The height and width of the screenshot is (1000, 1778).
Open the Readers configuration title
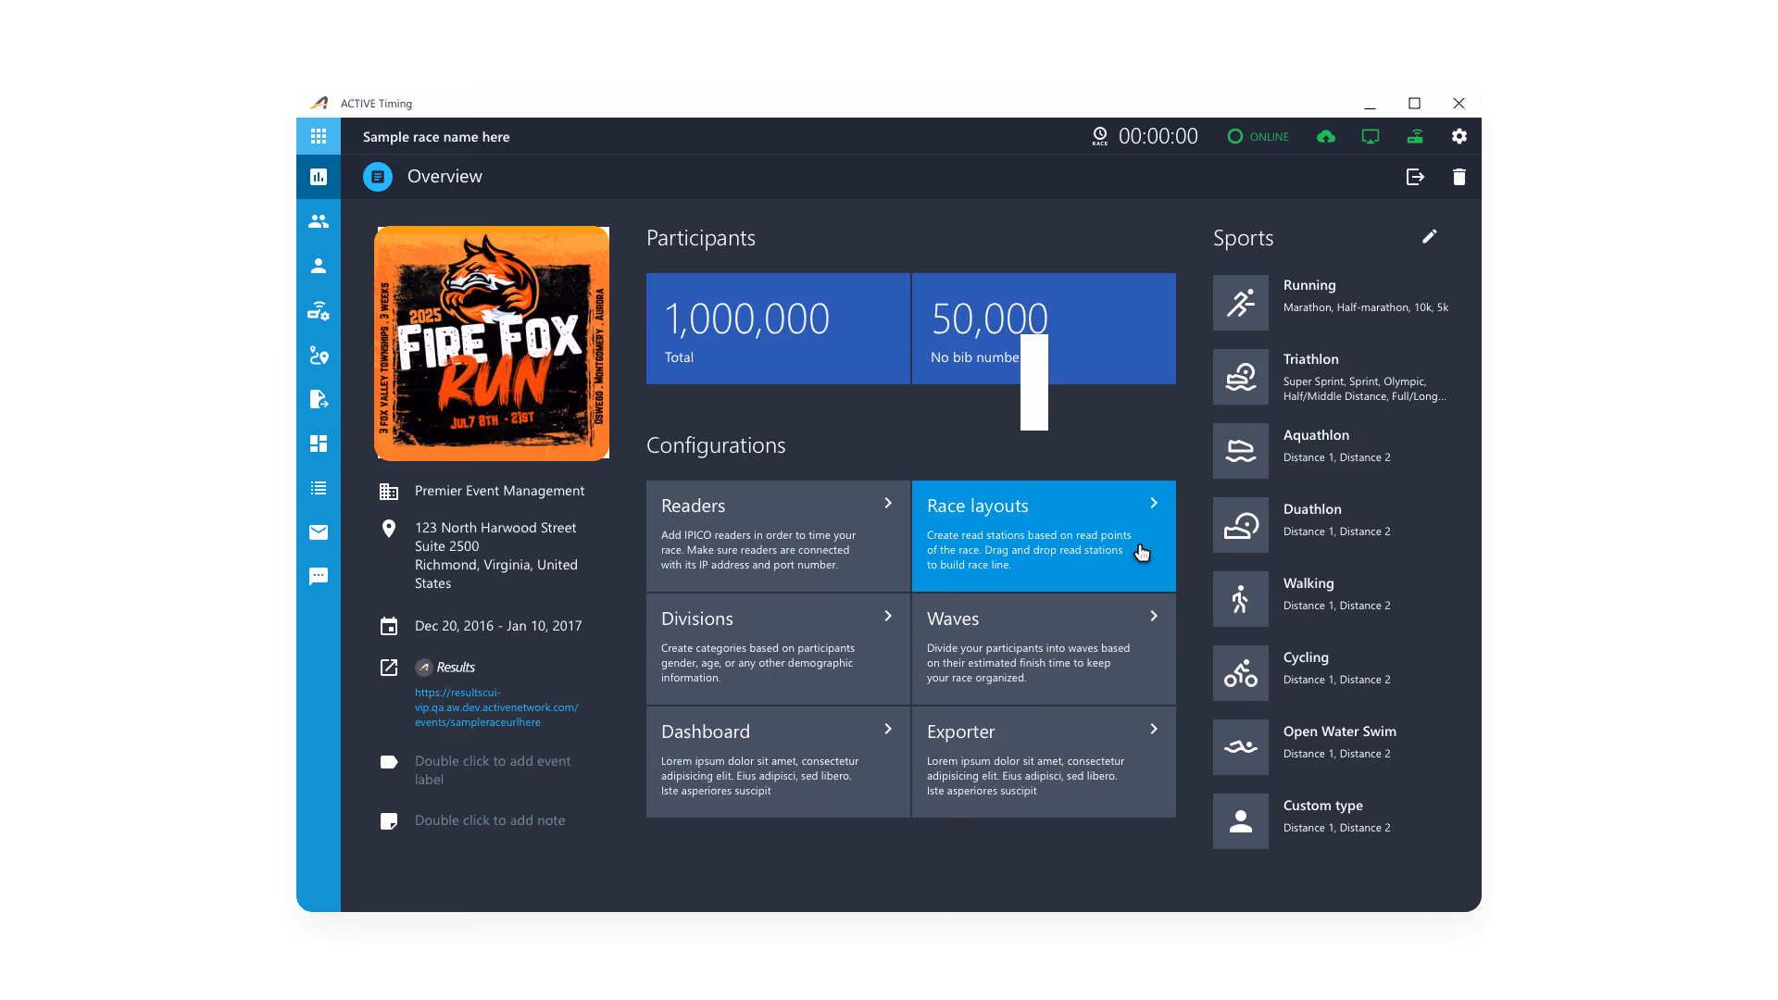point(693,506)
